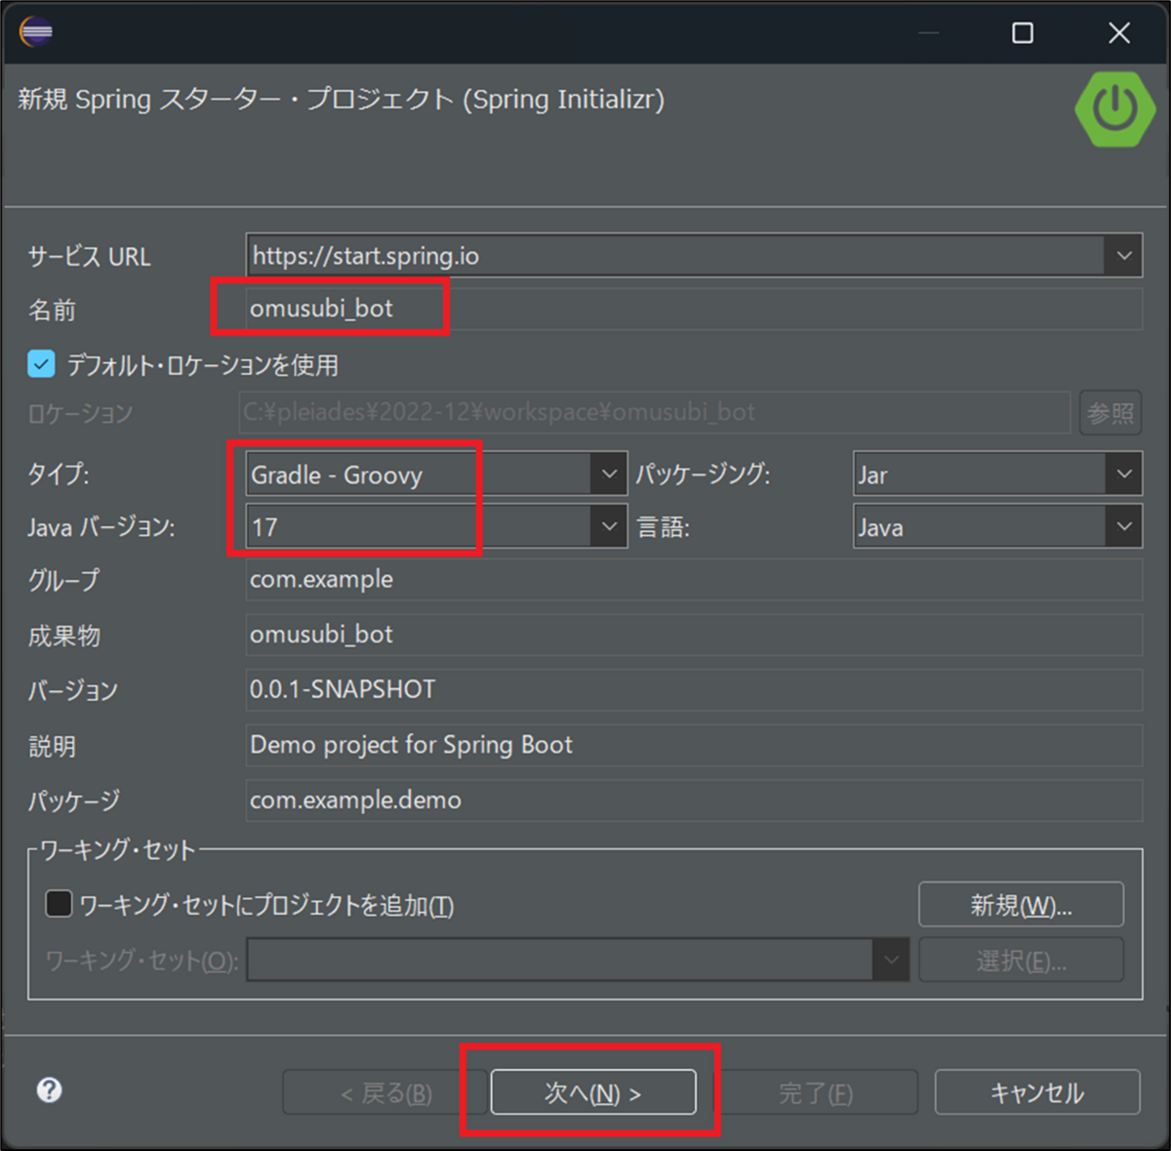
Task: Click the artifact field with omusubi_bot
Action: coord(694,635)
